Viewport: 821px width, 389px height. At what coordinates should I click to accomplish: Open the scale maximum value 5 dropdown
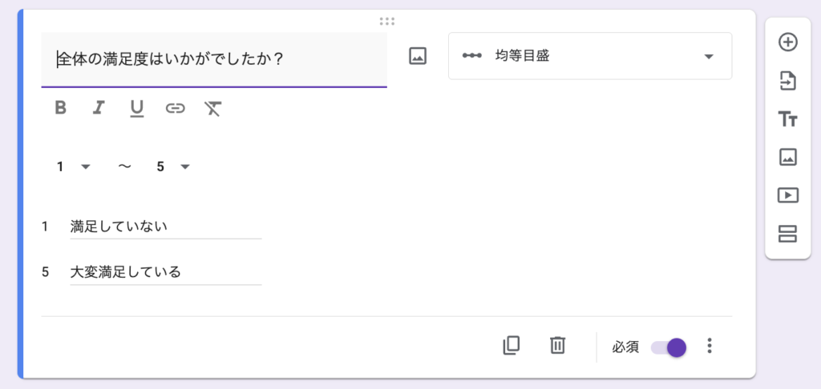[x=173, y=166]
